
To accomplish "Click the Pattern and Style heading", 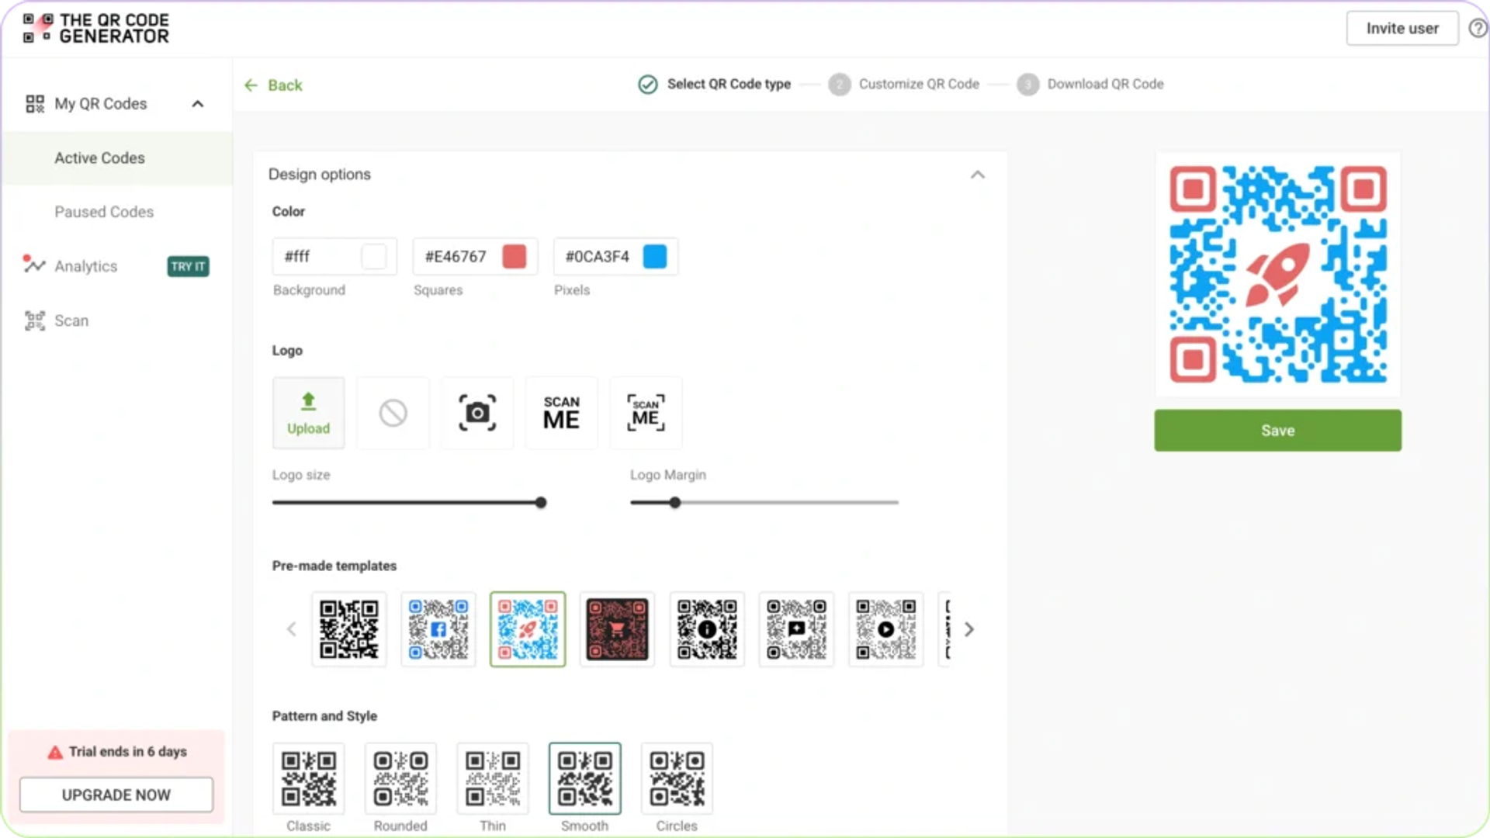I will 324,715.
